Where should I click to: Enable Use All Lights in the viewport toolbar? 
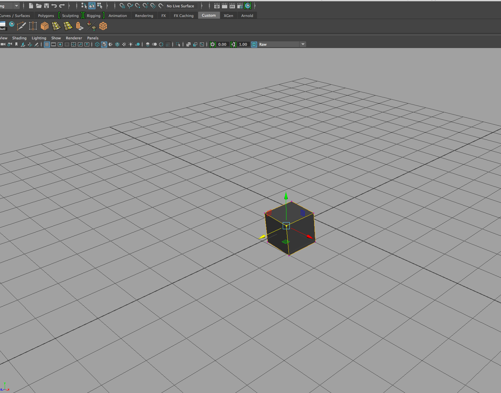coord(131,44)
